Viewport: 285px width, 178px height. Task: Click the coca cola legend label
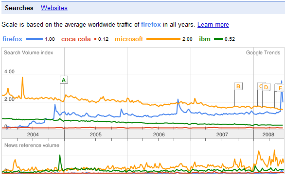point(76,39)
